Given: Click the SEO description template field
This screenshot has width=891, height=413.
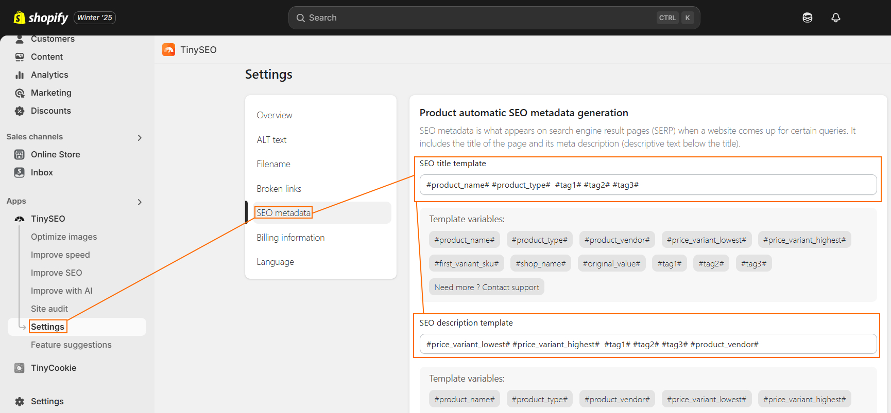Looking at the screenshot, I should tap(648, 344).
